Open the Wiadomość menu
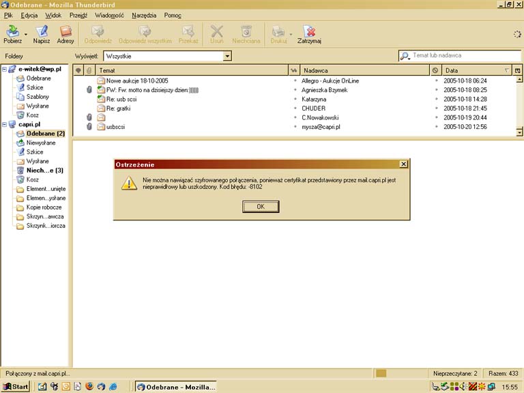The width and height of the screenshot is (524, 393). [109, 16]
